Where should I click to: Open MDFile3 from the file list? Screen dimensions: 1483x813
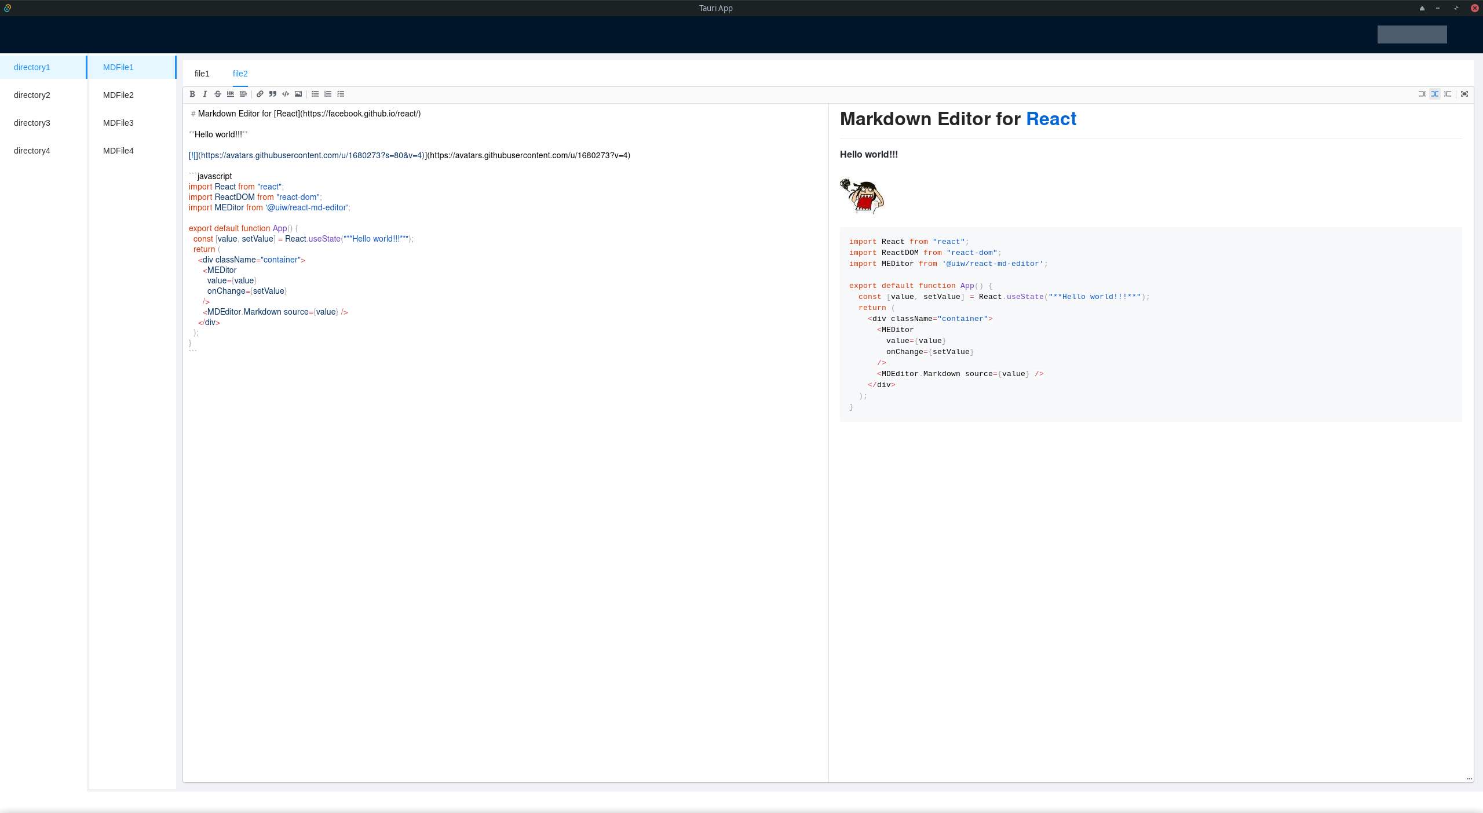tap(133, 123)
